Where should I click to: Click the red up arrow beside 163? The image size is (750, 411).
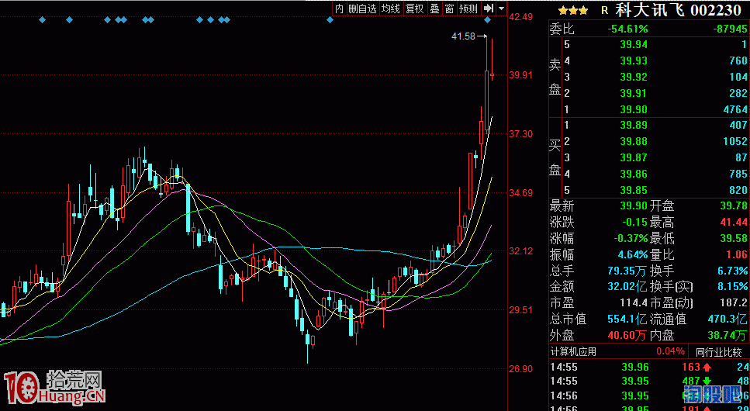(x=707, y=368)
